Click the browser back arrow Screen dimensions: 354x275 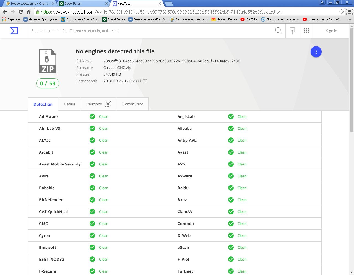5,12
